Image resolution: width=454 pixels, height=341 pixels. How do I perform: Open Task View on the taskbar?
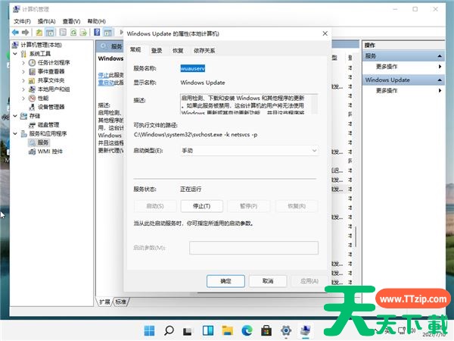[188, 330]
